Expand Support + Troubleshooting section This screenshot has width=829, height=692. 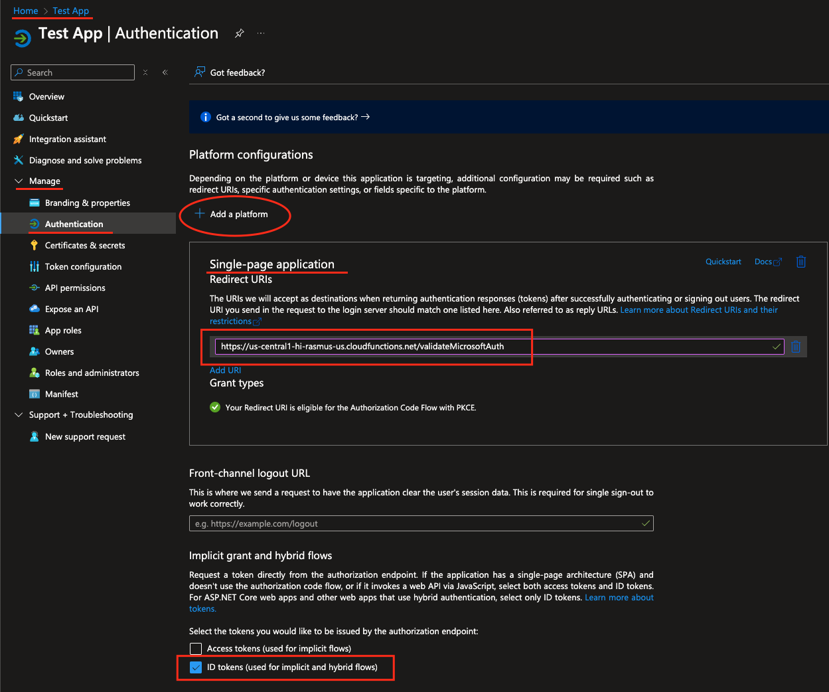point(18,414)
